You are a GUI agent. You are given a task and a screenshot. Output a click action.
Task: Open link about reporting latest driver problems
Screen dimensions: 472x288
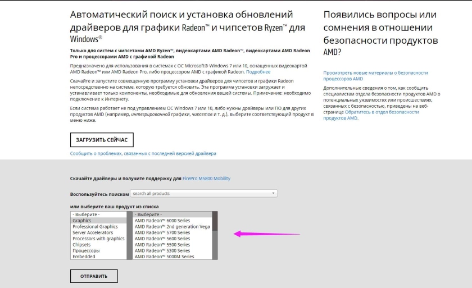pos(143,153)
